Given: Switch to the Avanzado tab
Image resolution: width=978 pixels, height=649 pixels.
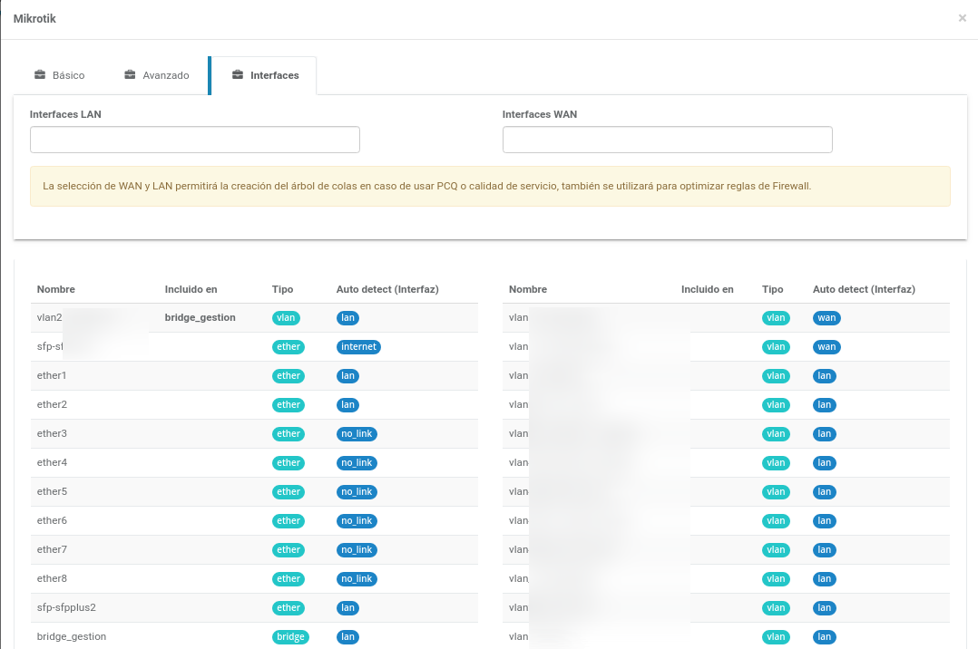Looking at the screenshot, I should coord(157,75).
